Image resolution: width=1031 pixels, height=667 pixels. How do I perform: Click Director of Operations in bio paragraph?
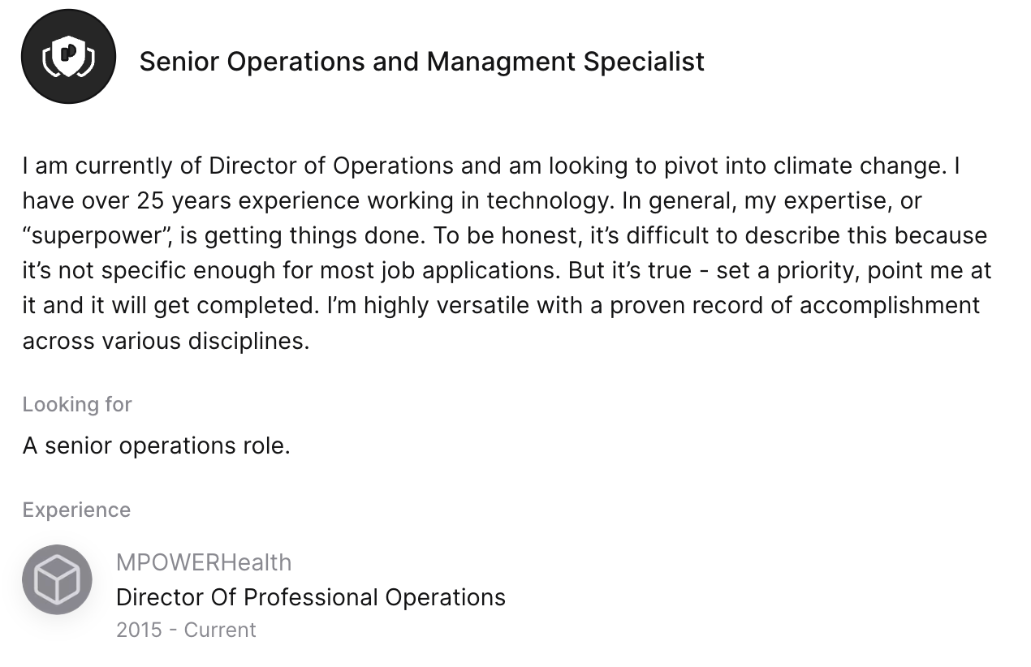click(331, 166)
